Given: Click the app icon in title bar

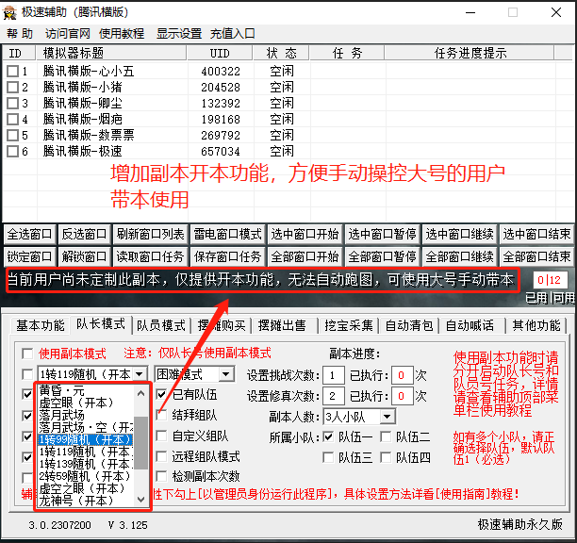Looking at the screenshot, I should click(10, 12).
